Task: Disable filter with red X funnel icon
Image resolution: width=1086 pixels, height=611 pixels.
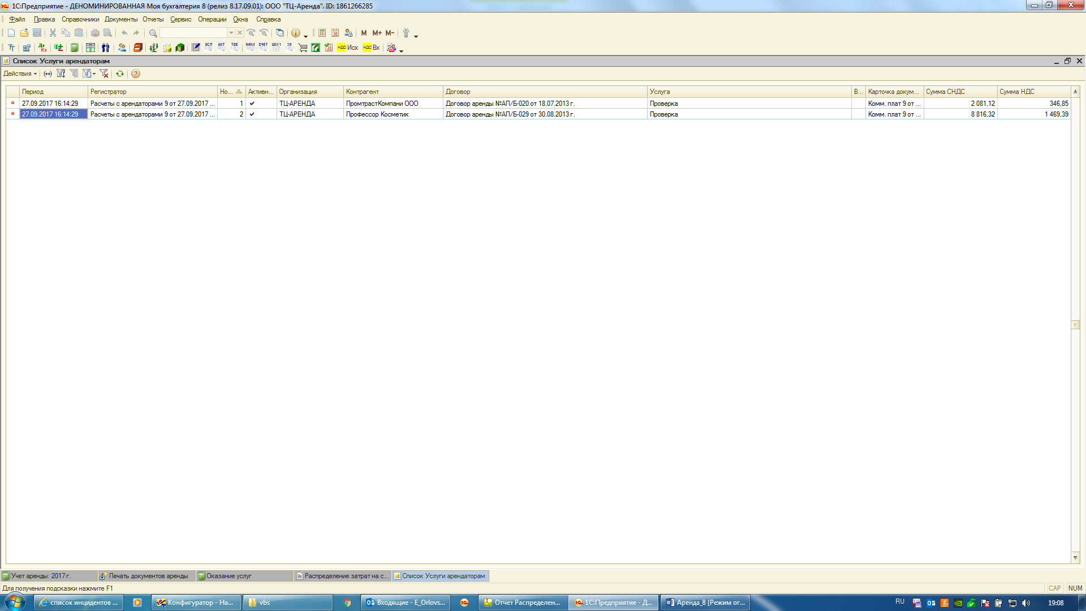Action: [x=104, y=74]
